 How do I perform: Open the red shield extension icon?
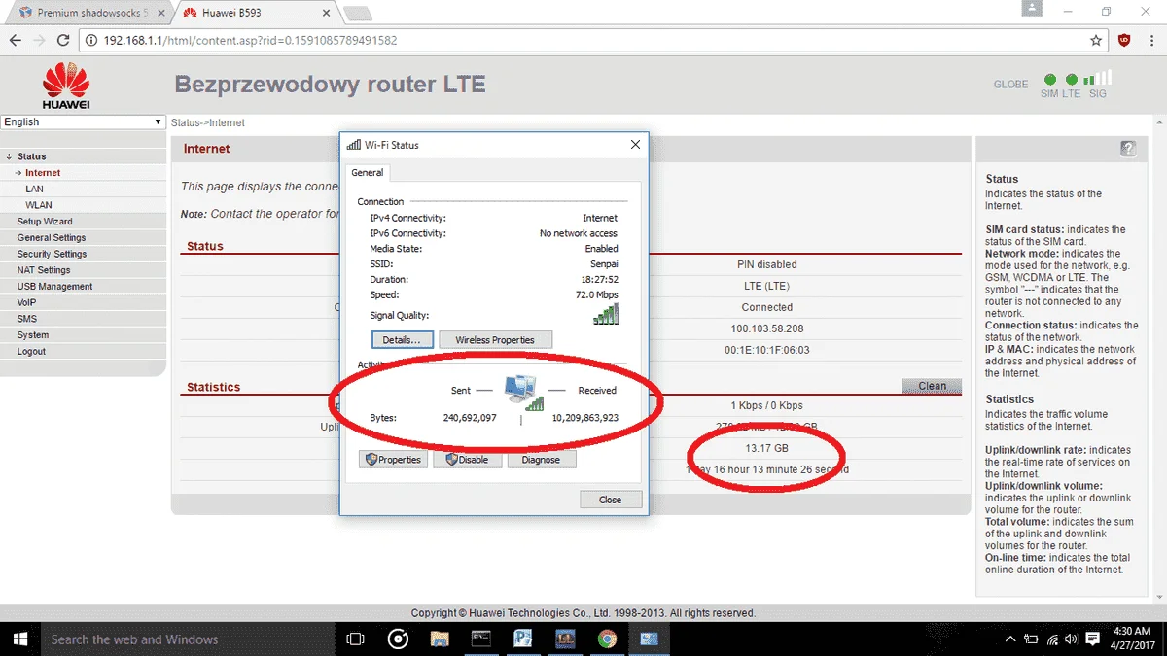click(1125, 41)
